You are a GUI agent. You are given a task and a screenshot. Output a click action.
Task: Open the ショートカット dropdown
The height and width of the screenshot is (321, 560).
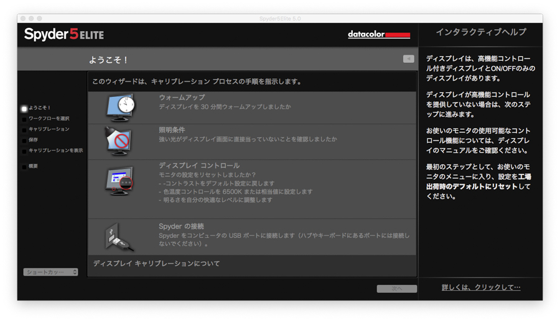coord(51,272)
